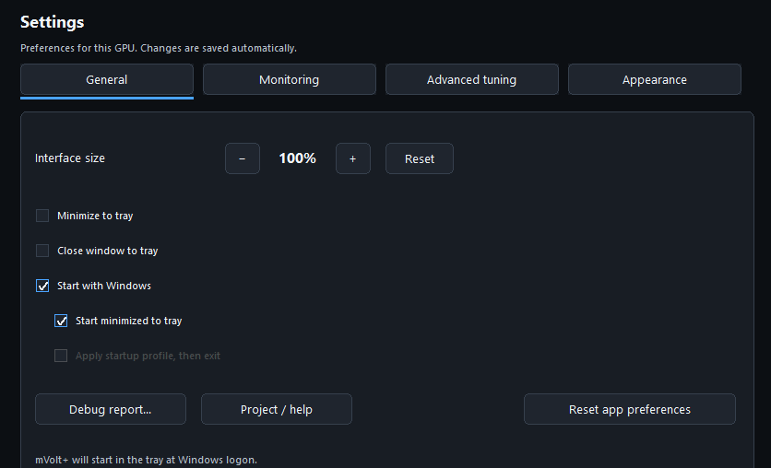The image size is (771, 468).
Task: Click Reset app preferences
Action: coord(630,409)
